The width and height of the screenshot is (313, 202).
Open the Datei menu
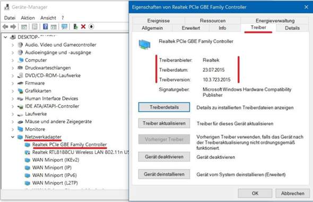pyautogui.click(x=10, y=18)
